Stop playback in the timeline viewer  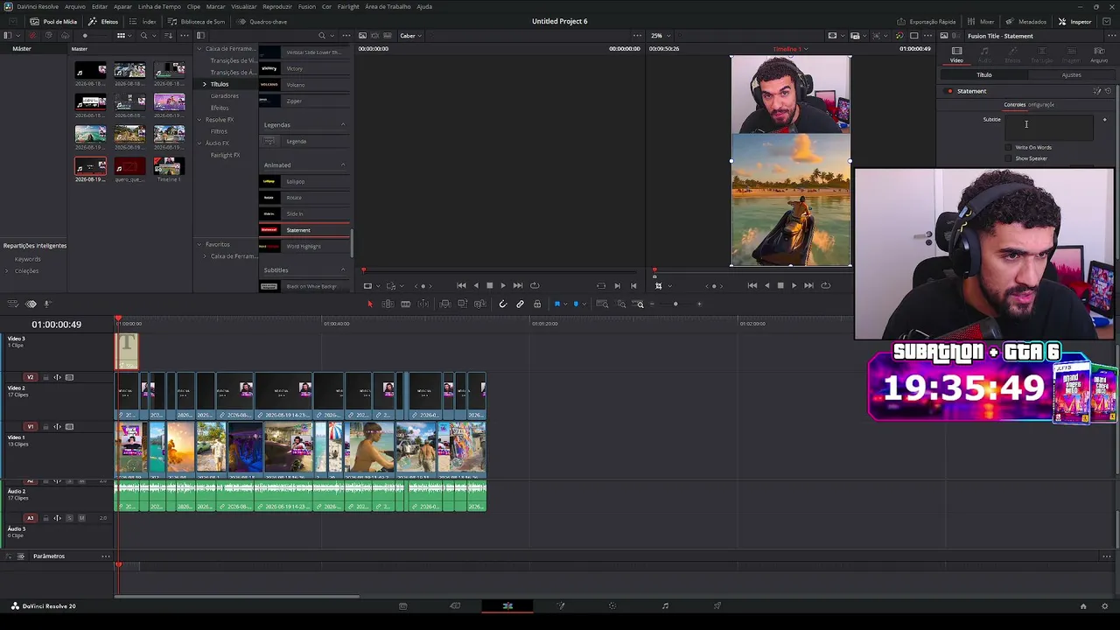click(x=780, y=285)
